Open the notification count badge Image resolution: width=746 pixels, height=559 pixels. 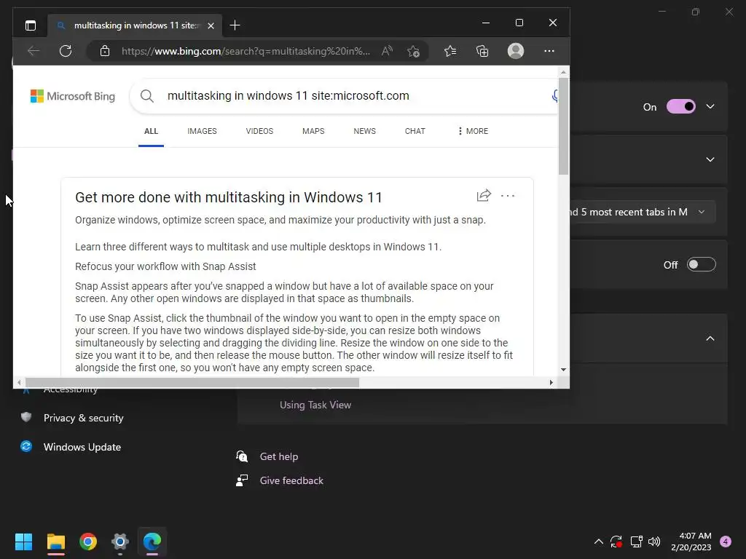[726, 542]
